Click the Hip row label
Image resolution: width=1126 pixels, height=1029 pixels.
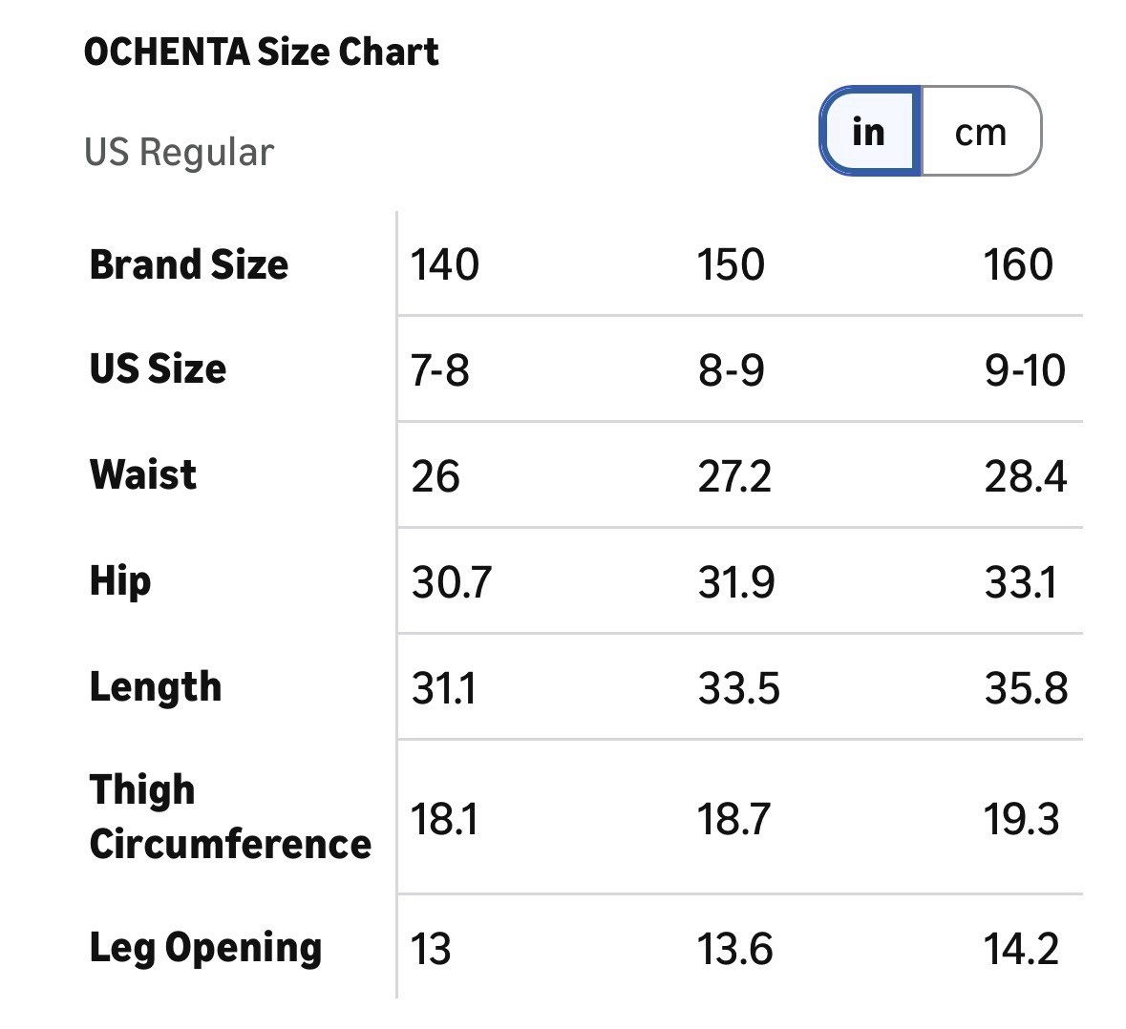point(120,580)
